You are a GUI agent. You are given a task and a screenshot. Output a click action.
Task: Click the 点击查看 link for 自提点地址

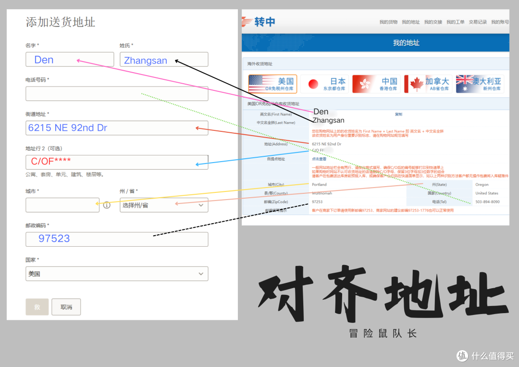319,159
